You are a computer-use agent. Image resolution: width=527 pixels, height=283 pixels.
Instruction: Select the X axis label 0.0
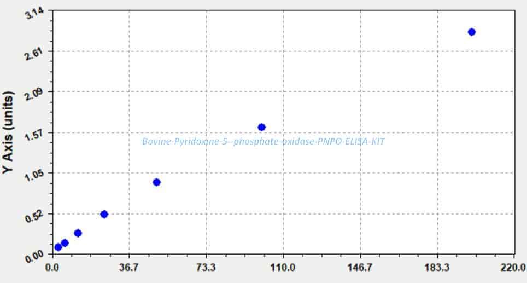tap(52, 268)
